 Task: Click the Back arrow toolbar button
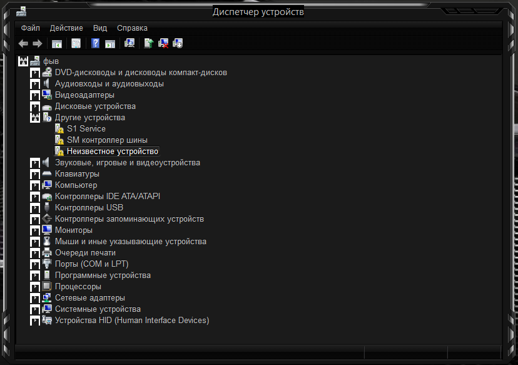(23, 43)
